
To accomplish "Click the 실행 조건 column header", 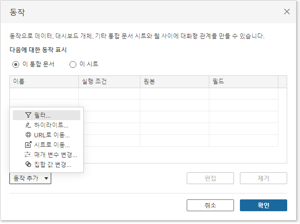I will point(109,82).
